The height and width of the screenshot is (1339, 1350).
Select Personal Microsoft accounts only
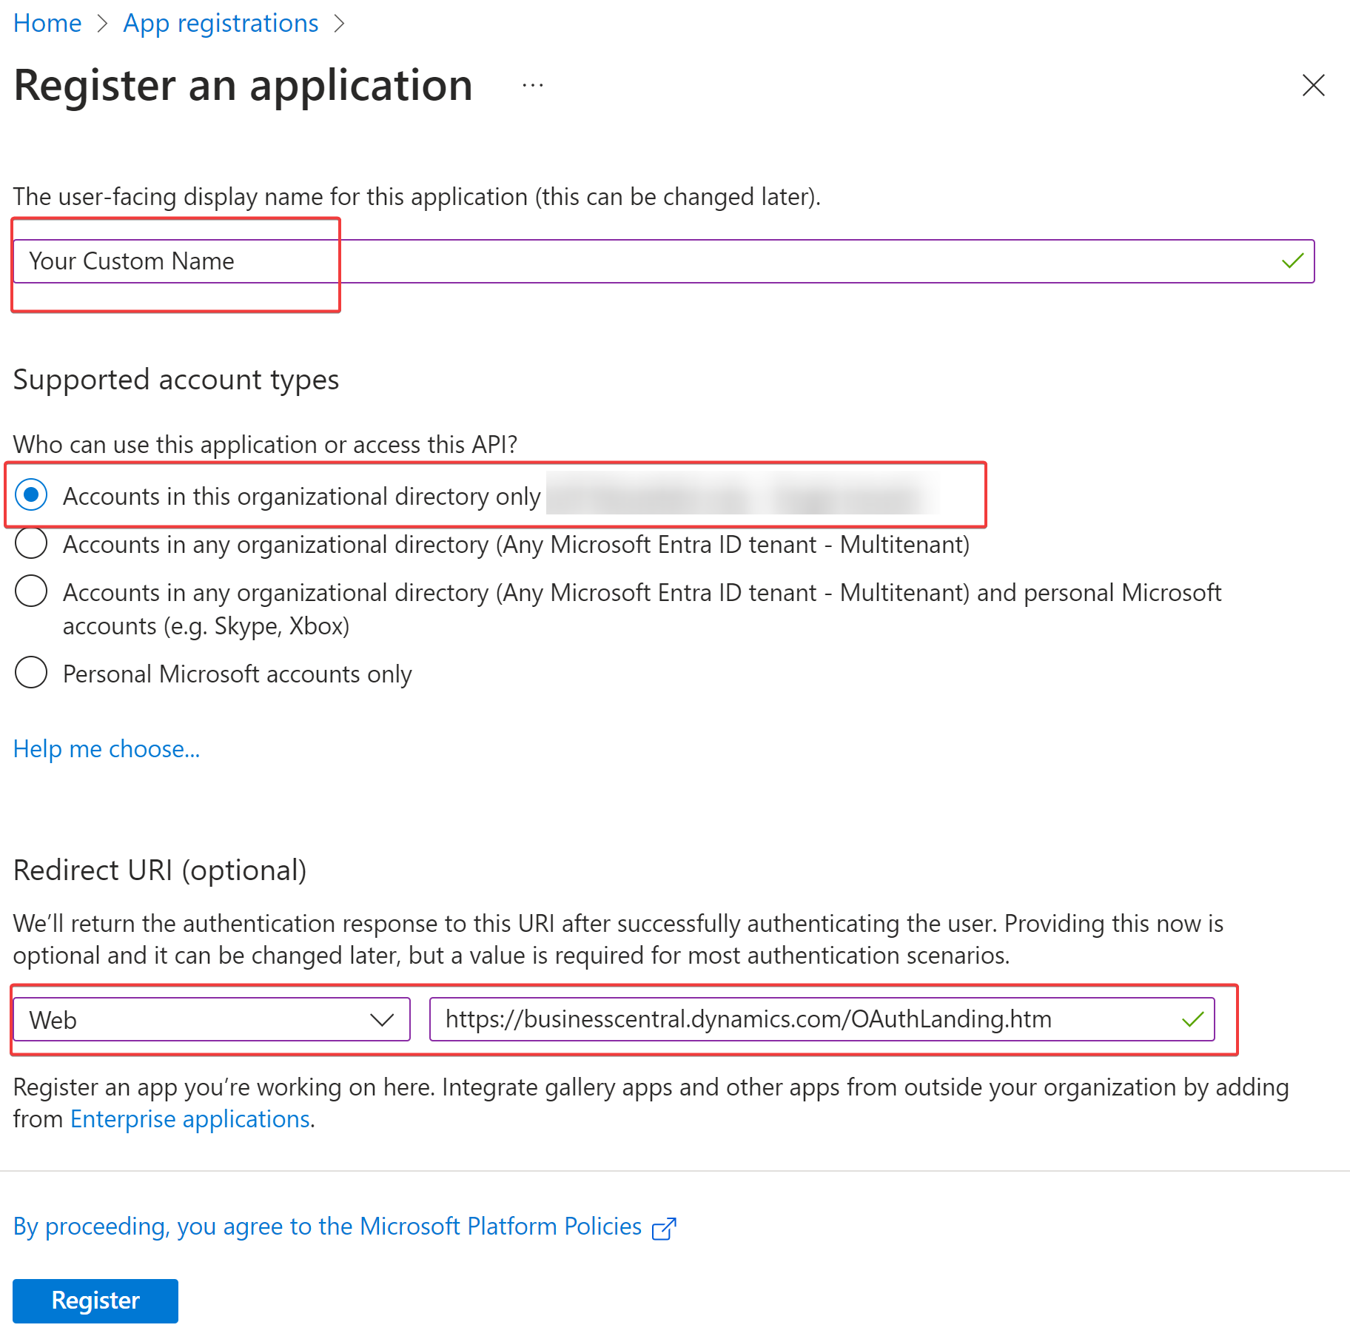click(x=31, y=674)
